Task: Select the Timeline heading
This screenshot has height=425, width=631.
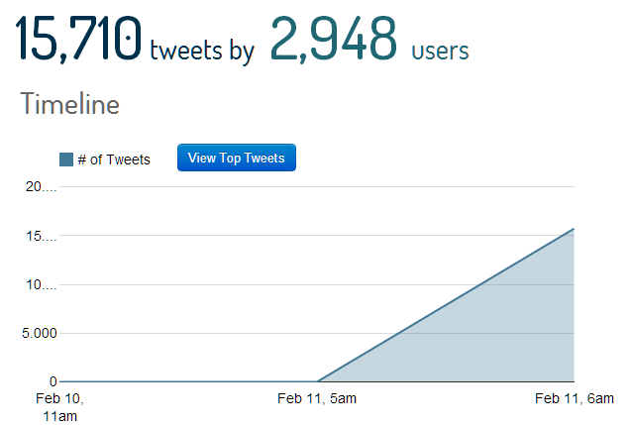Action: (70, 104)
